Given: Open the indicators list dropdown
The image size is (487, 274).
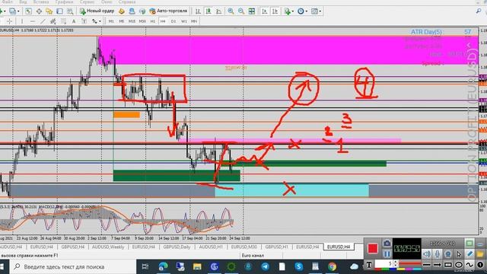Looking at the screenshot, I should pos(288,11).
